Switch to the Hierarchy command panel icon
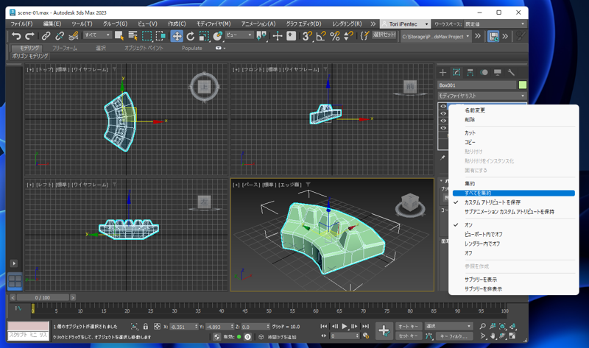This screenshot has height=348, width=589. [470, 72]
